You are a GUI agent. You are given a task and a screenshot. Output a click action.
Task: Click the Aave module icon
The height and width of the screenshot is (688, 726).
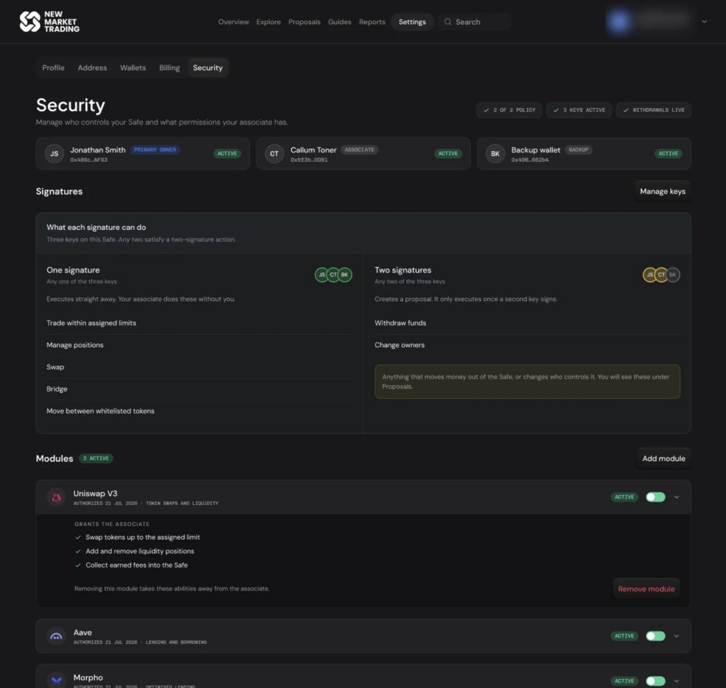[56, 636]
